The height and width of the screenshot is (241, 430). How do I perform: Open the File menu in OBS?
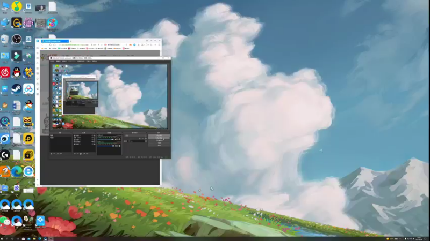pyautogui.click(x=52, y=61)
